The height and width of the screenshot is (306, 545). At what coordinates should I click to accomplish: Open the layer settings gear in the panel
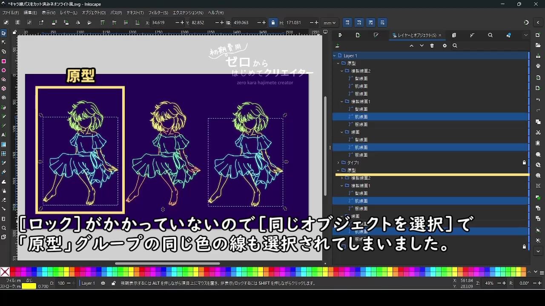coord(445,45)
